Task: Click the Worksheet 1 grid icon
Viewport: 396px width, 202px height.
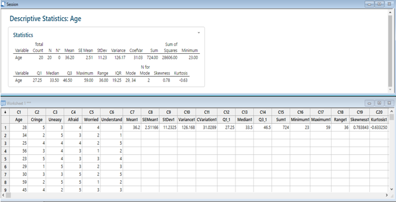Action: pos(3,103)
